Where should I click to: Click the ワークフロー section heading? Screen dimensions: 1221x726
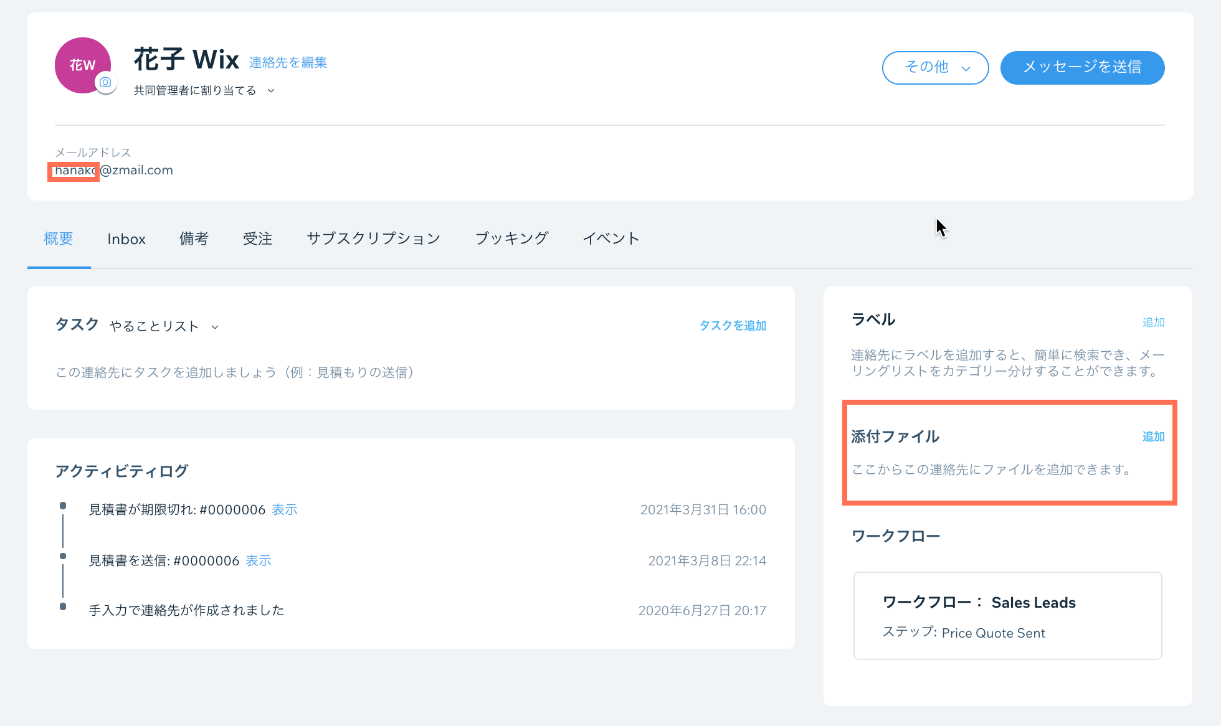(x=896, y=536)
